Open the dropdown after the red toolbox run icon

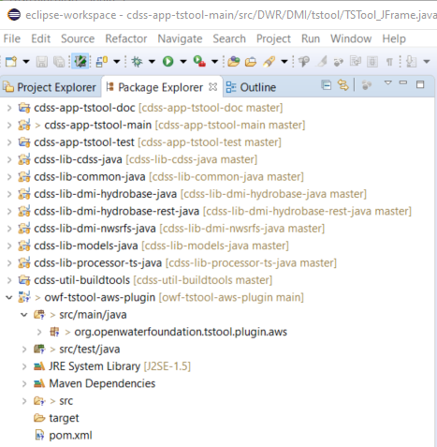[214, 62]
